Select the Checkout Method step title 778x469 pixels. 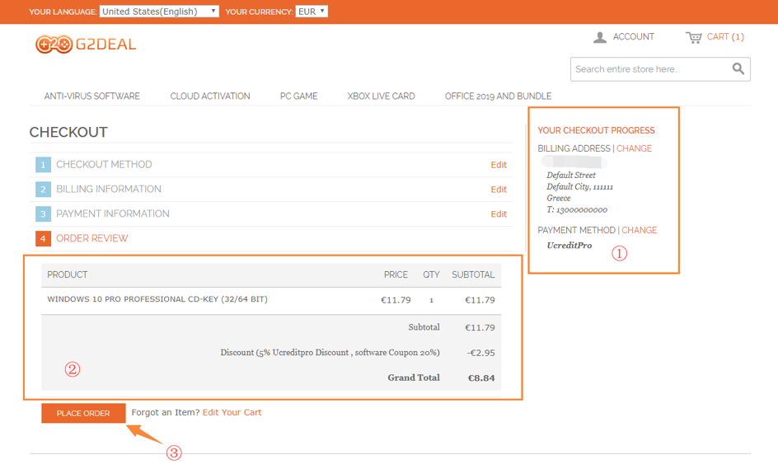(x=104, y=164)
